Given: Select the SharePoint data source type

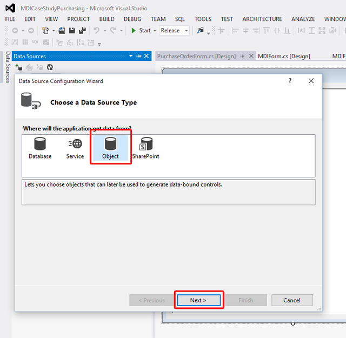Looking at the screenshot, I should (145, 148).
